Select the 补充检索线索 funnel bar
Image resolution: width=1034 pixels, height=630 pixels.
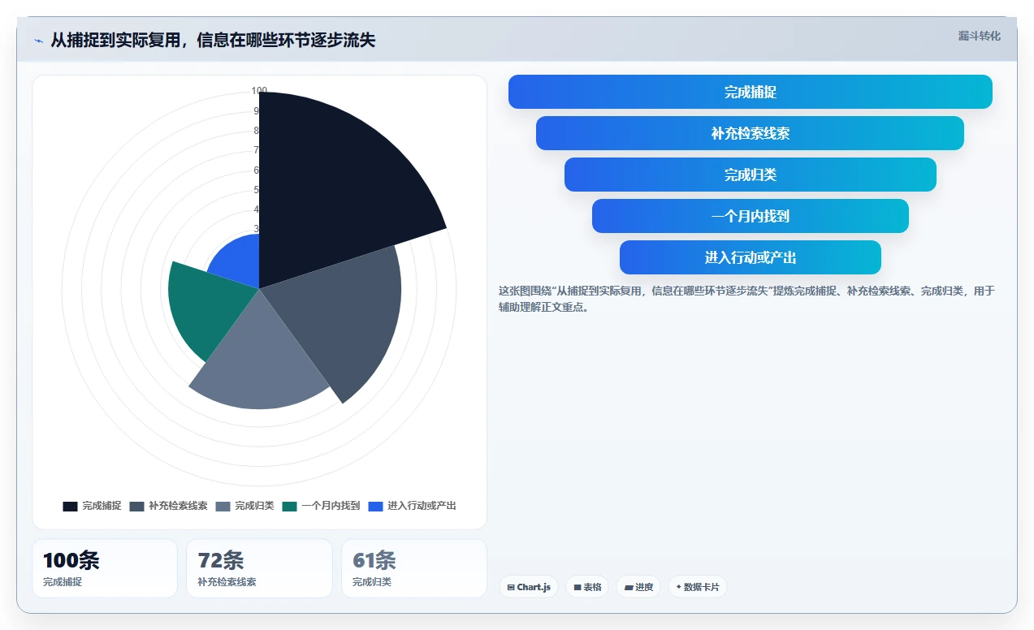750,133
